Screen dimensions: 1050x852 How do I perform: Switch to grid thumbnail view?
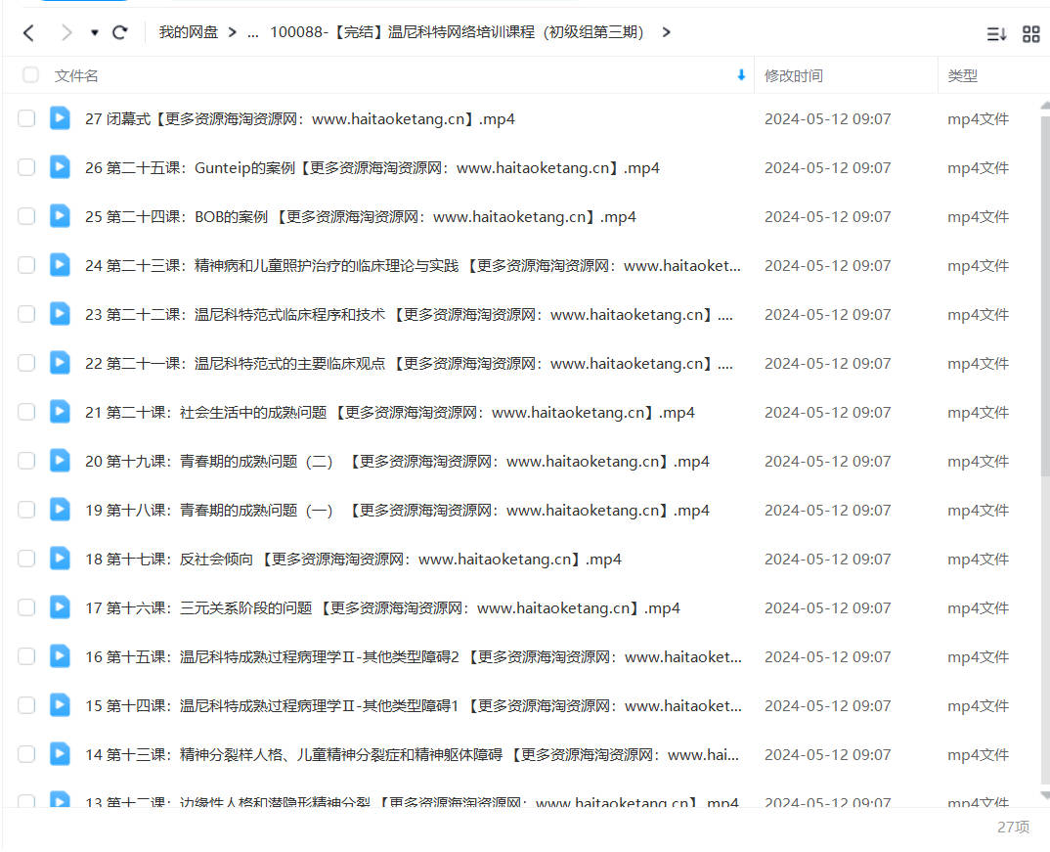(1031, 33)
